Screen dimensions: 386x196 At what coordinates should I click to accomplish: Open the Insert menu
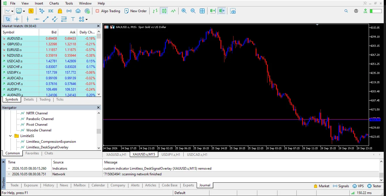[39, 3]
